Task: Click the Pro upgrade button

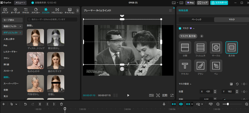Action: tap(190, 3)
